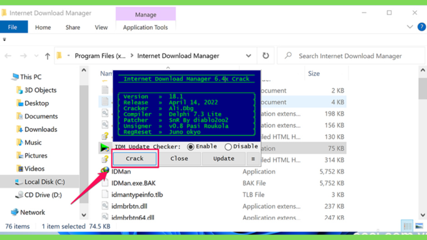Click the navigation pane scroll down arrow

coord(84,215)
